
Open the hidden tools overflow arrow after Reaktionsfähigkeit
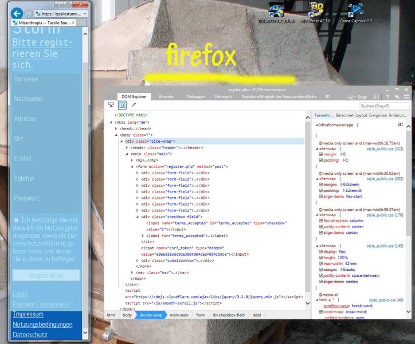pyautogui.click(x=327, y=97)
